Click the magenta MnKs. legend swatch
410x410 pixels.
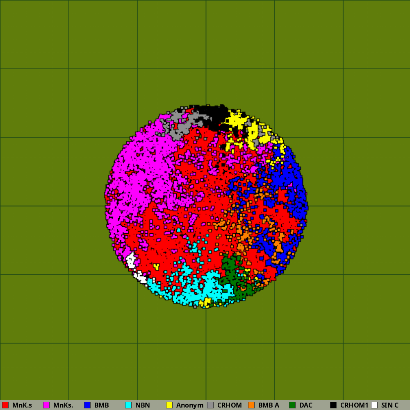pyautogui.click(x=46, y=405)
